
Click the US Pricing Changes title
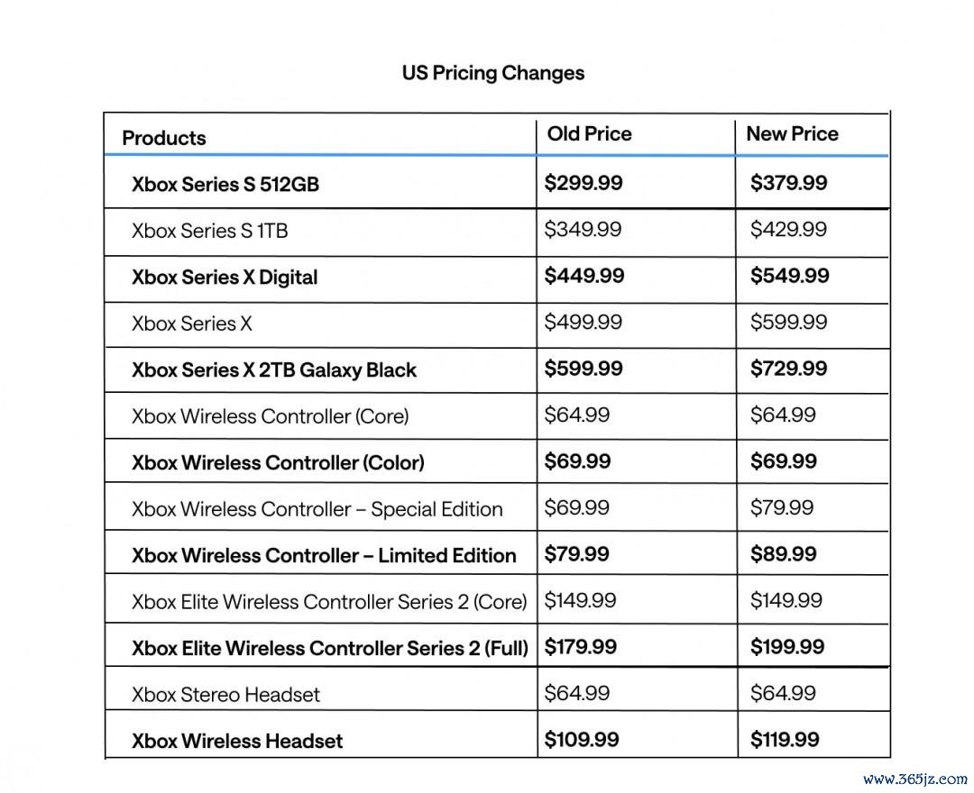492,73
